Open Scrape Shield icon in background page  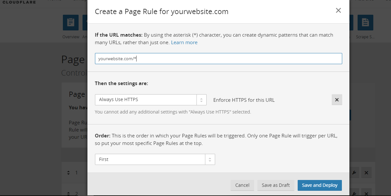[x=365, y=23]
